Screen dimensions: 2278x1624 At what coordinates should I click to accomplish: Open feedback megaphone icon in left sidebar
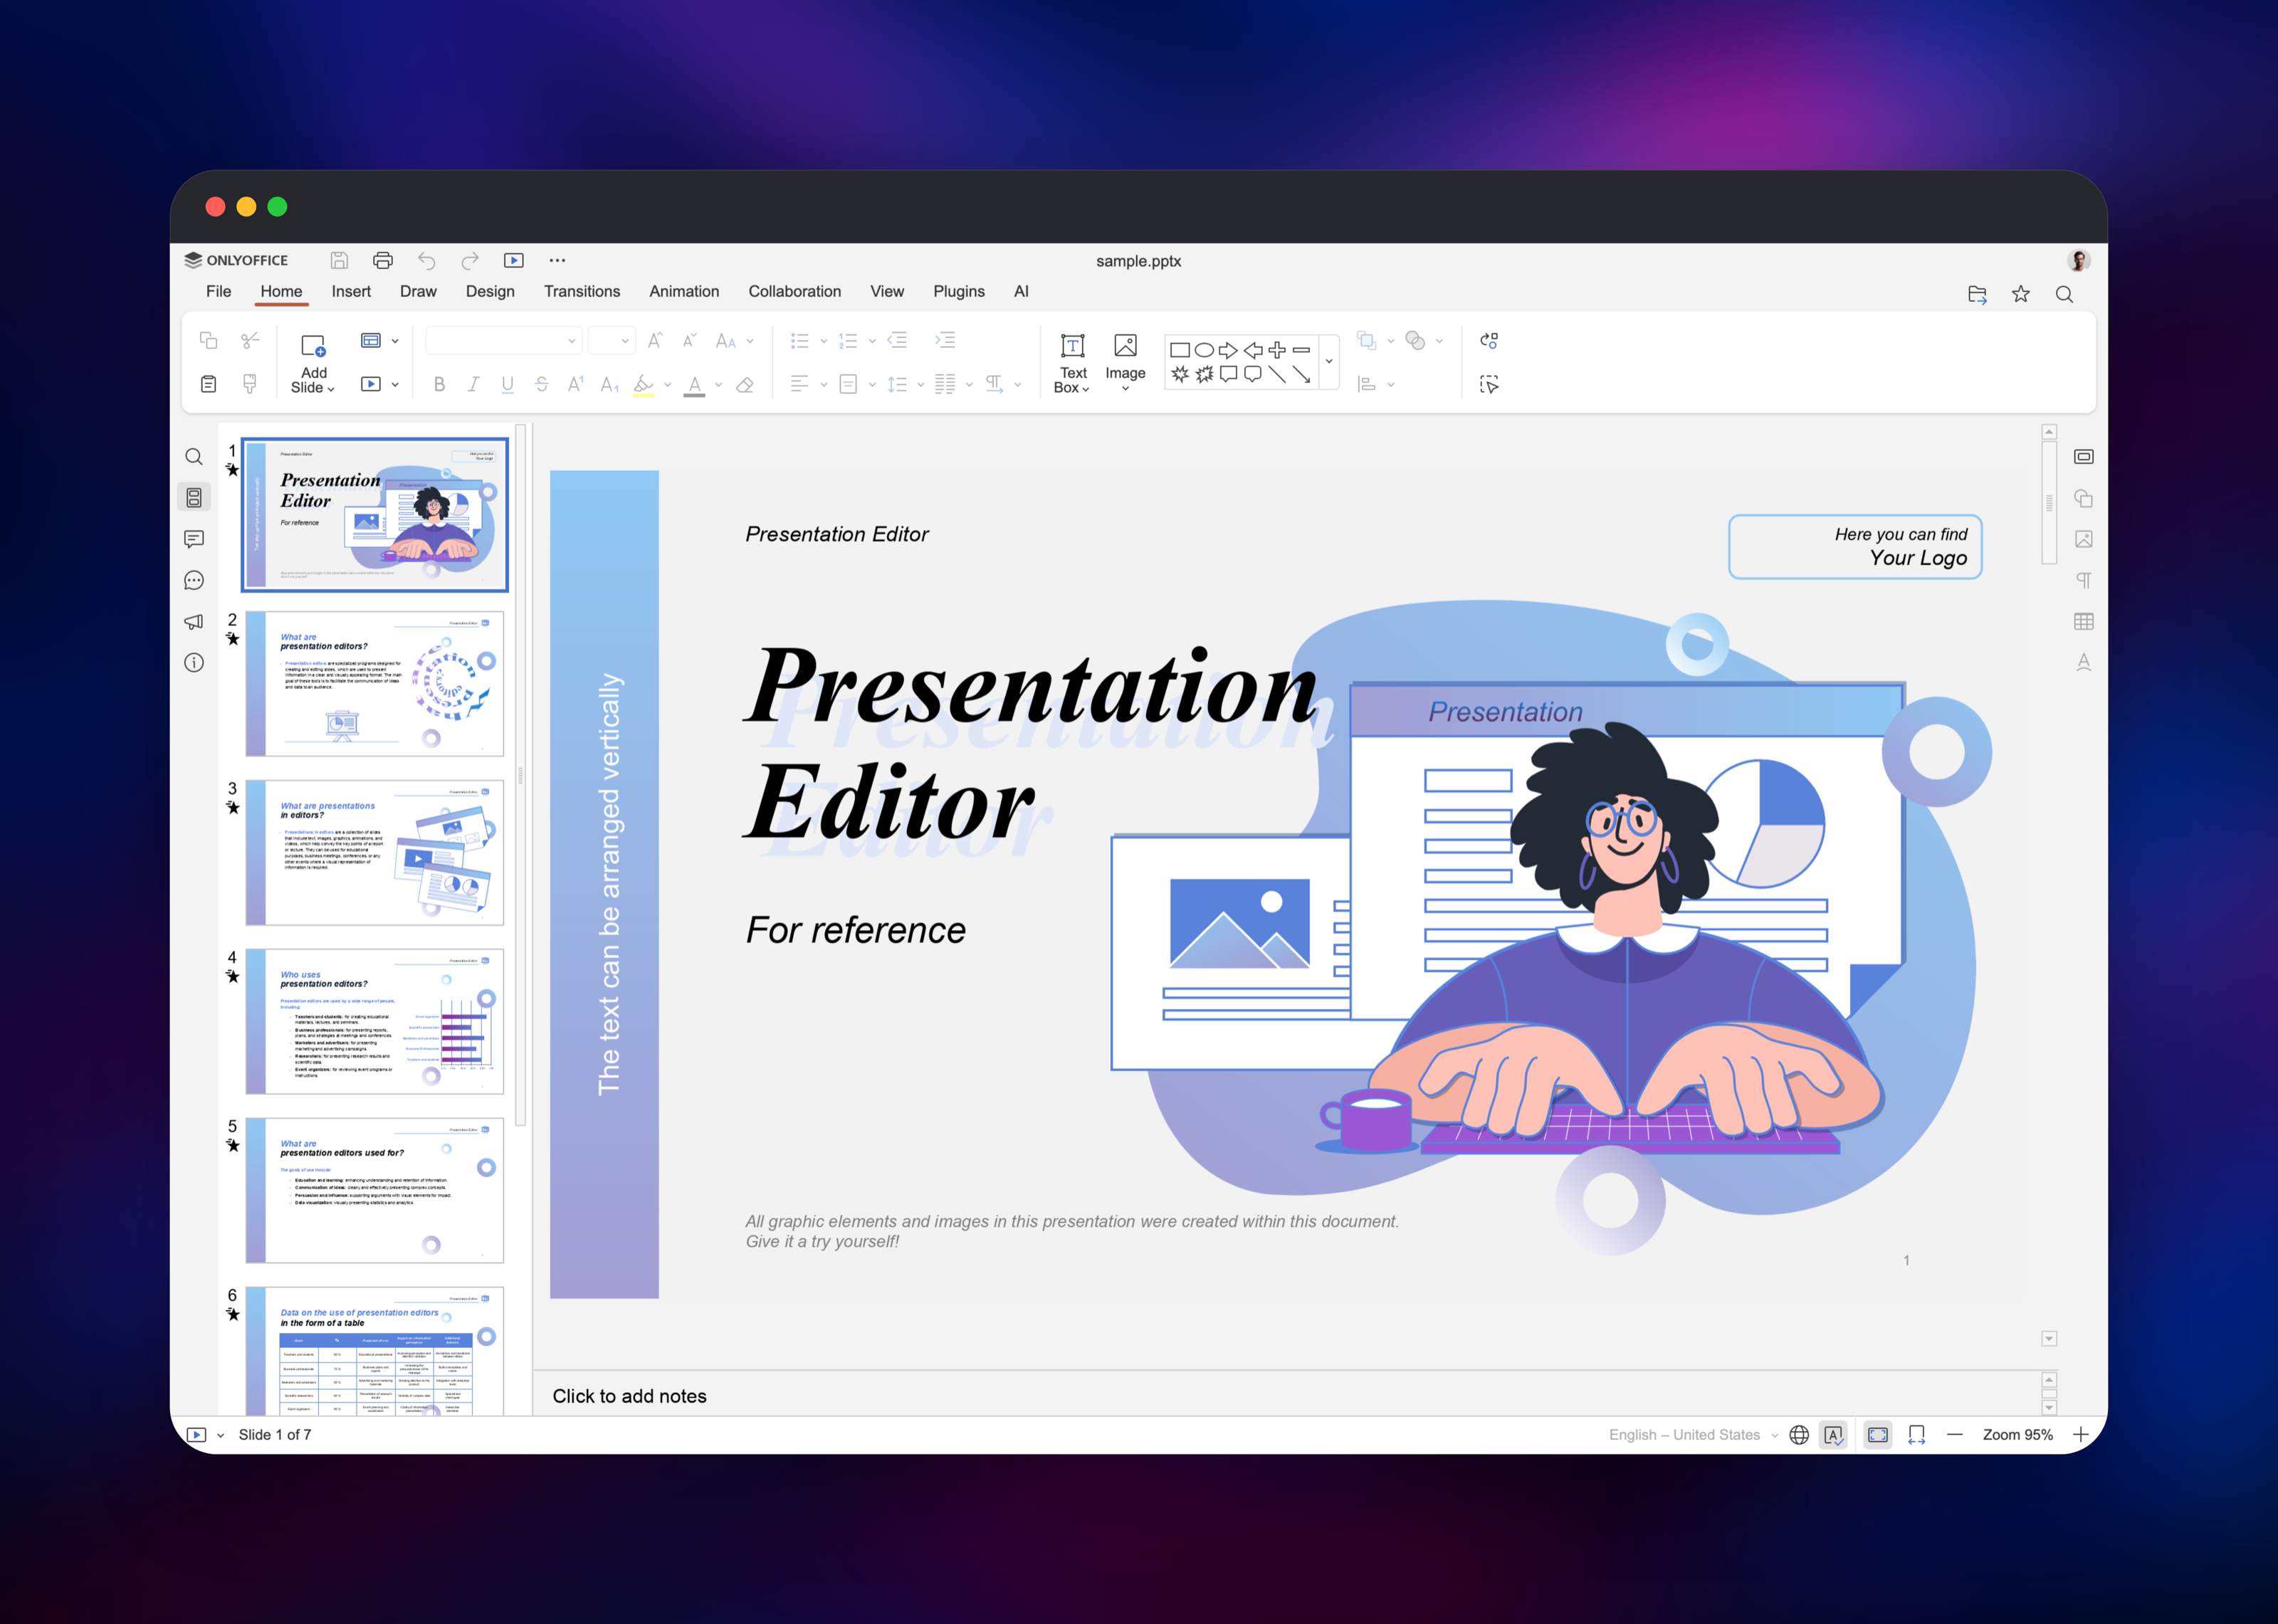(x=194, y=621)
